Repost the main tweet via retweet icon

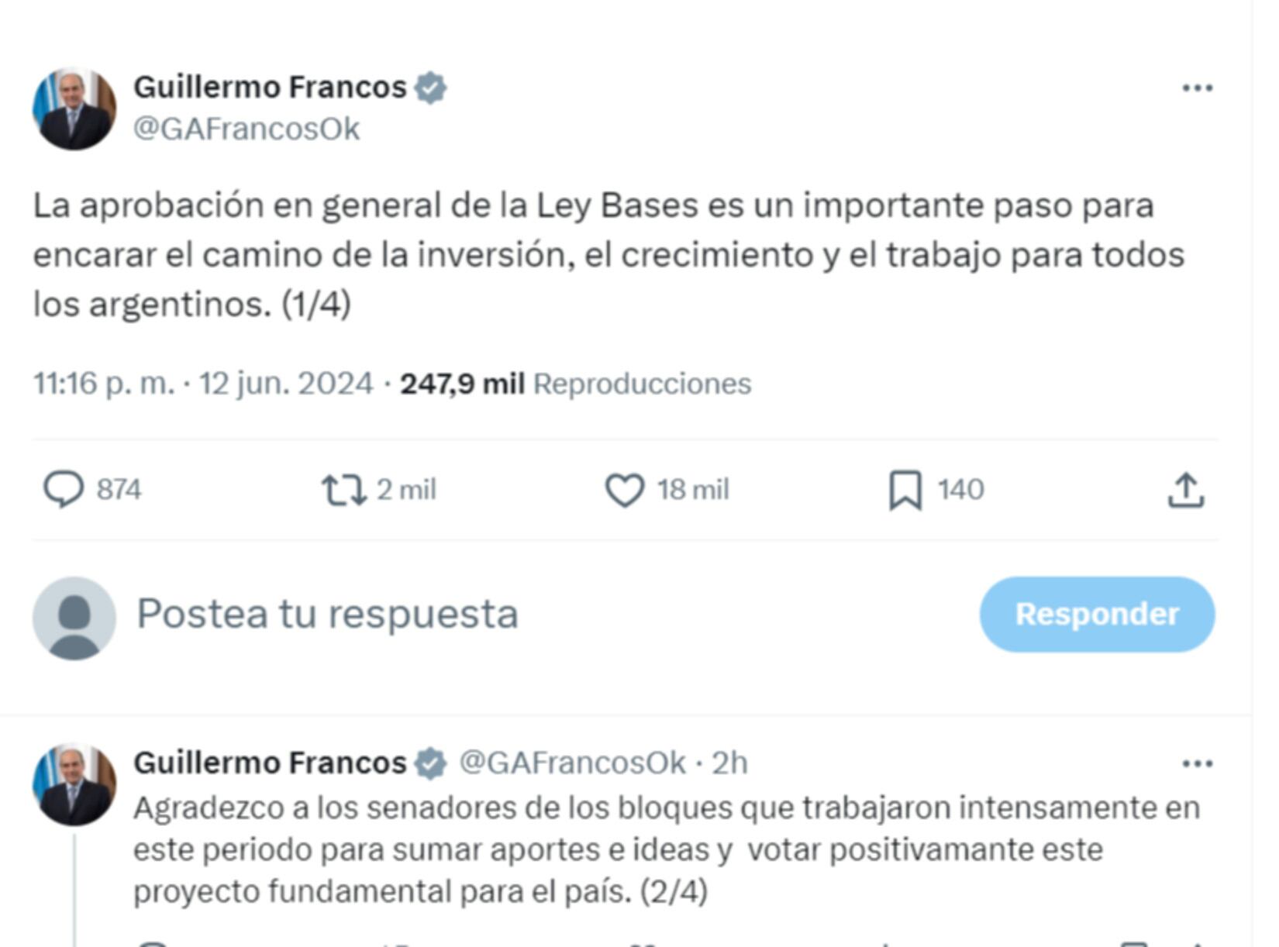coord(344,490)
